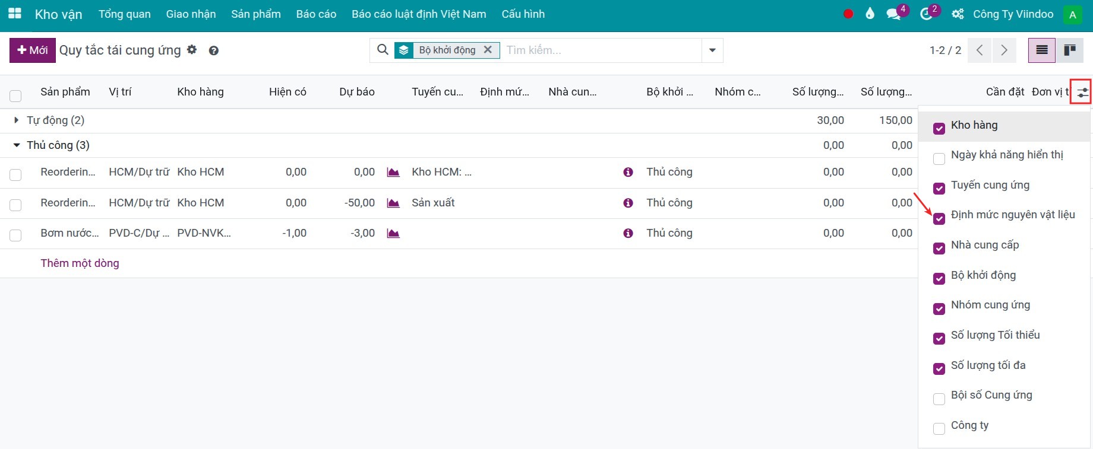Open the Cấu hình menu
Viewport: 1093px width, 449px height.
pyautogui.click(x=523, y=14)
